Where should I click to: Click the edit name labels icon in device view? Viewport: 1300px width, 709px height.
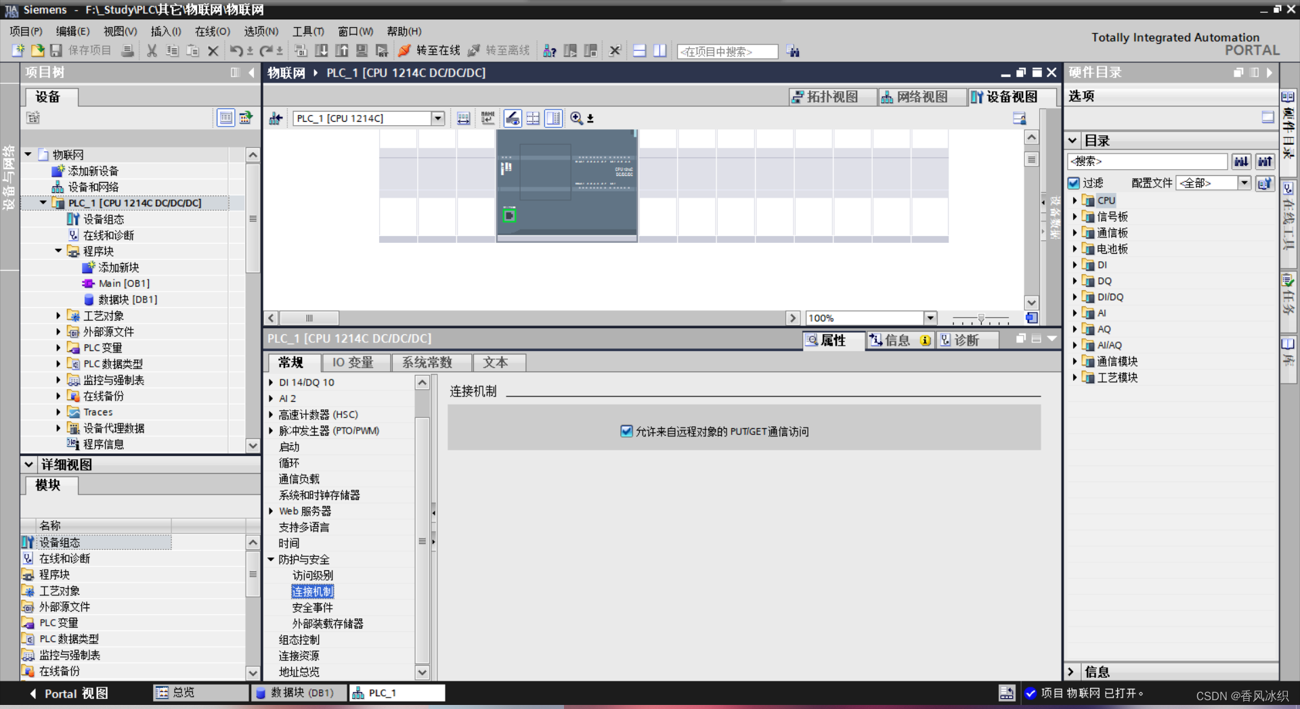click(487, 118)
